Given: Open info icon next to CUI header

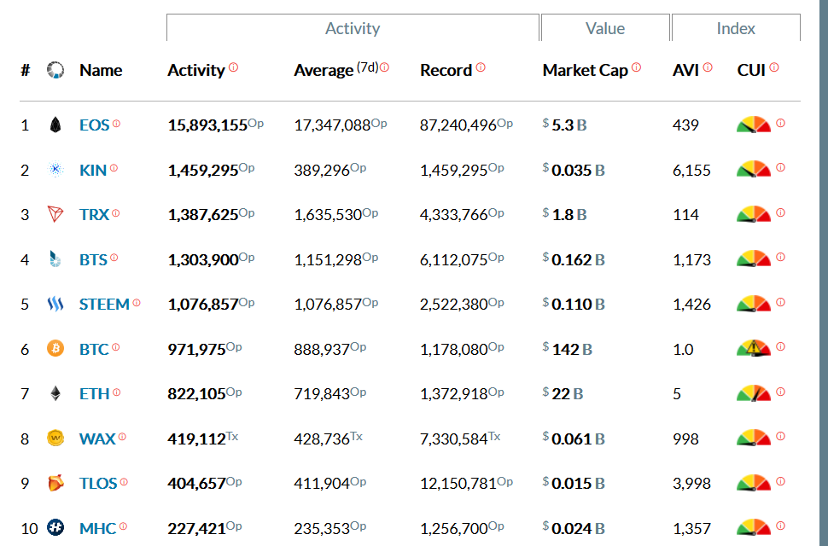Looking at the screenshot, I should coord(774,67).
